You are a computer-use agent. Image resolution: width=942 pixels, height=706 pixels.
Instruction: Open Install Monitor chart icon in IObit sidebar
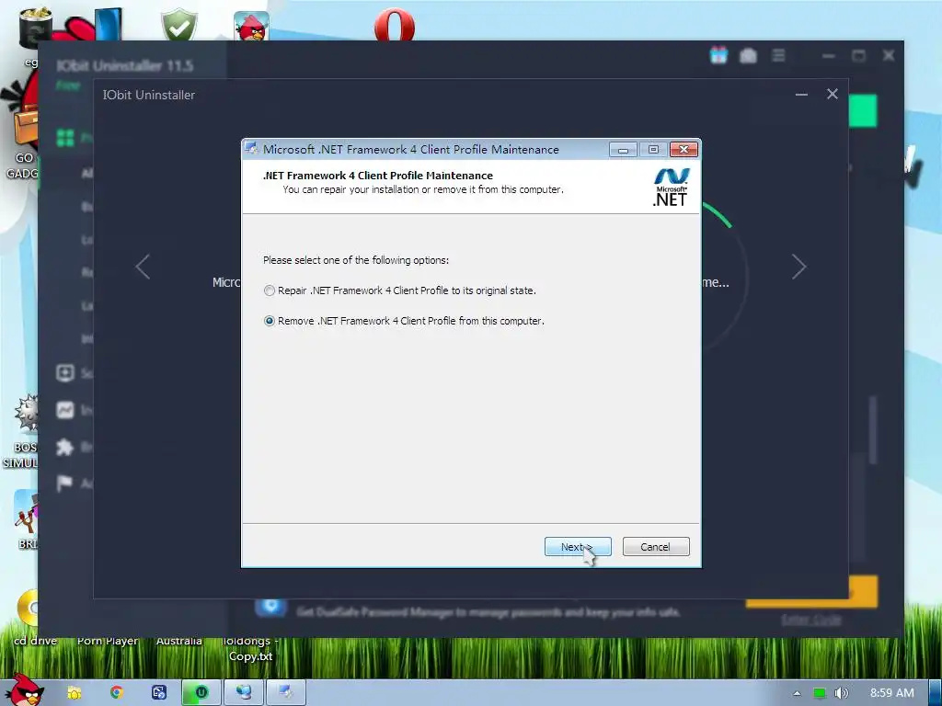[x=65, y=410]
